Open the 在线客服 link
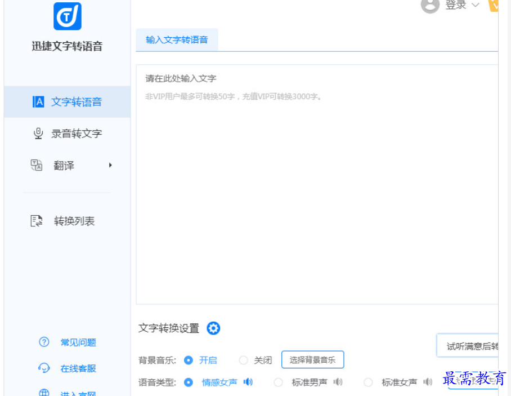This screenshot has height=396, width=511. [x=79, y=368]
